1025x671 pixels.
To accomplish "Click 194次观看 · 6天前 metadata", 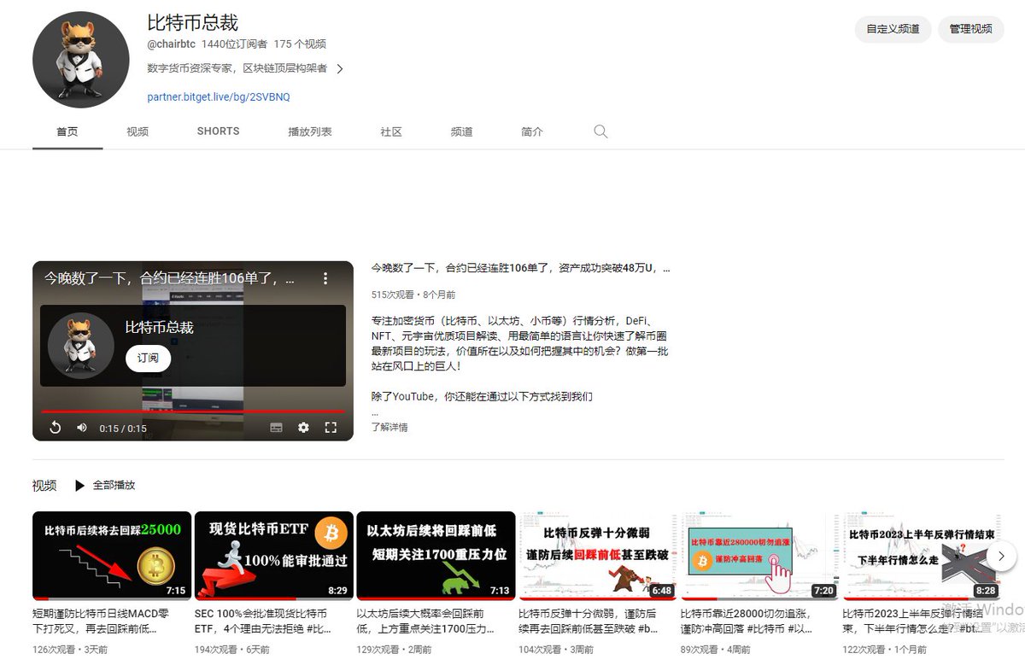I will click(232, 650).
